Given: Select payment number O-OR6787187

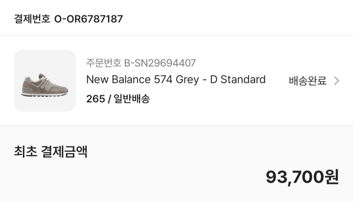Looking at the screenshot, I should (88, 19).
